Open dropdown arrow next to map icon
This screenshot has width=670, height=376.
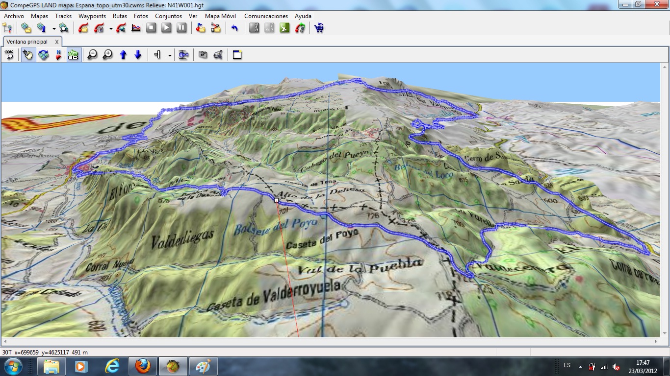click(54, 28)
